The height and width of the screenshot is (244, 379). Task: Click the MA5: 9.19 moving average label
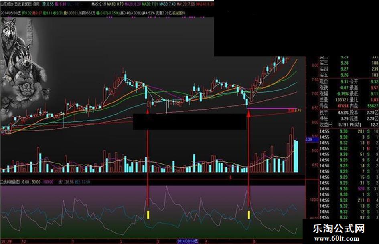click(99, 4)
